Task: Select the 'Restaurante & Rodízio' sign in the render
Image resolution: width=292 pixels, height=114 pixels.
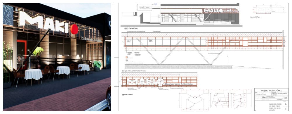Action: [x=91, y=39]
